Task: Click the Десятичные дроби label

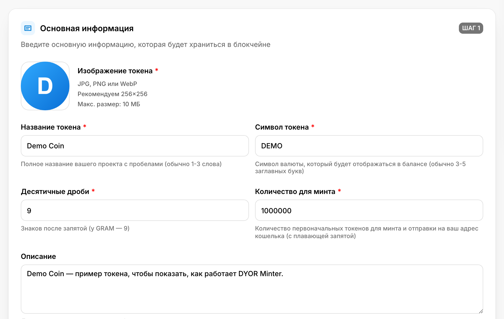Action: click(x=55, y=191)
